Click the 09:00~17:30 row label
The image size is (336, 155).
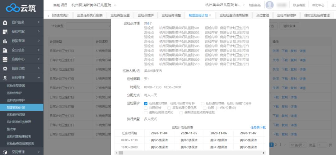point(129,140)
